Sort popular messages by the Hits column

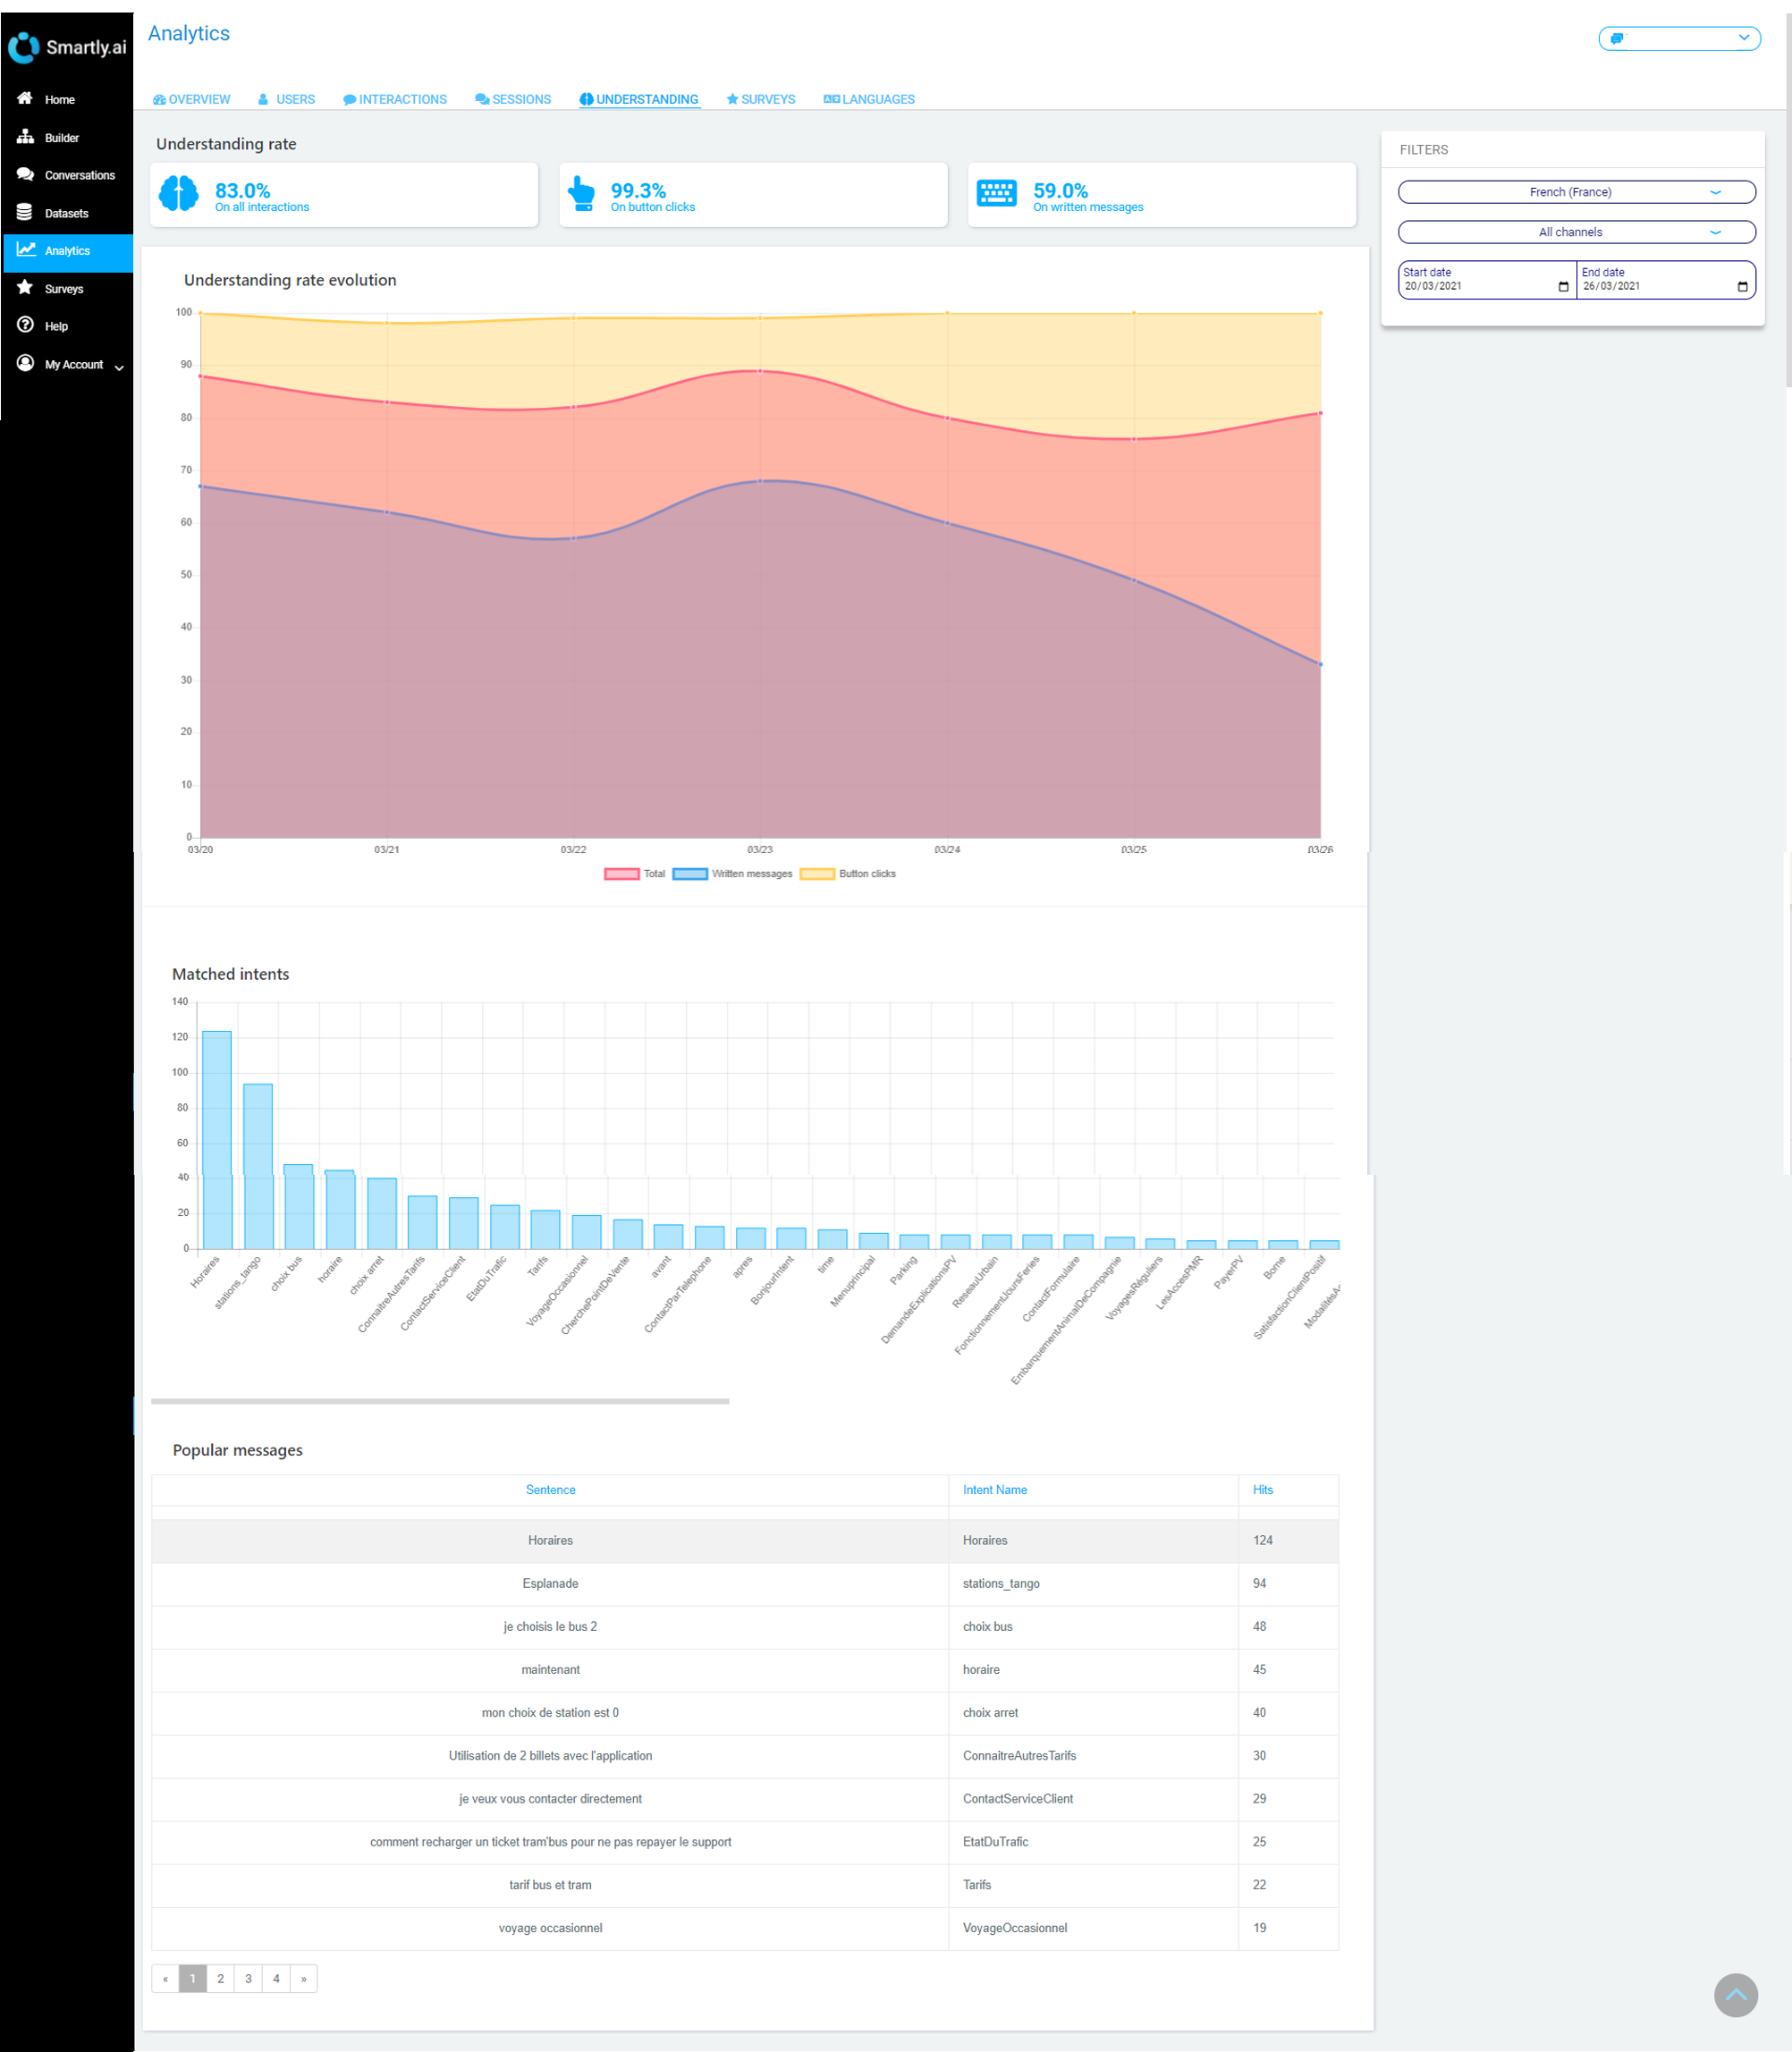1262,1489
